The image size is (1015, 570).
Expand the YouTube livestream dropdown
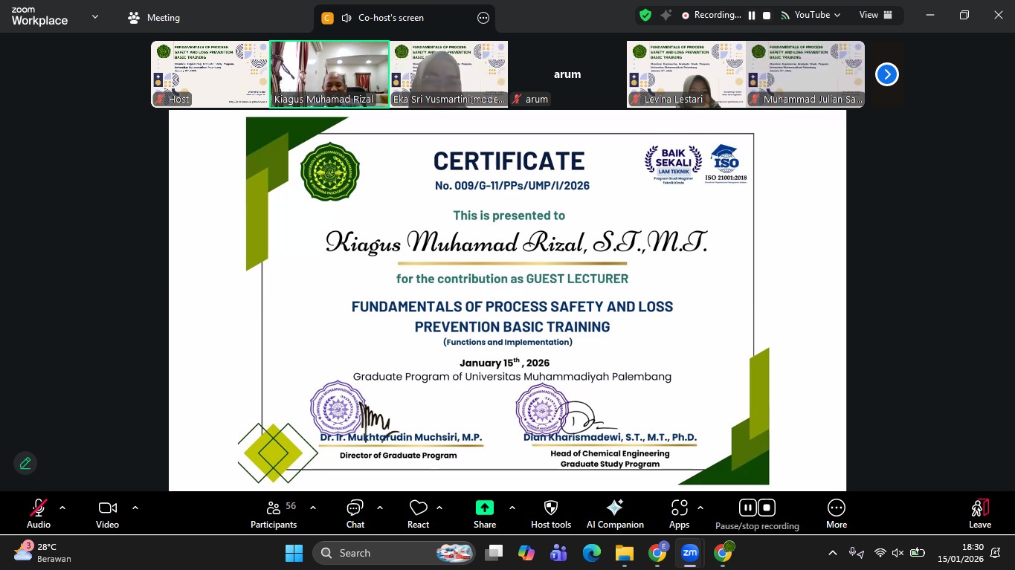pyautogui.click(x=816, y=15)
